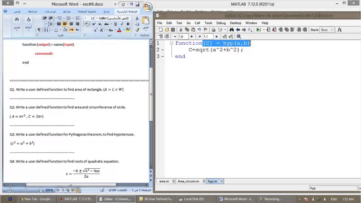This screenshot has width=361, height=203.
Task: Toggle superscript x² in Word ribbon
Action: click(x=94, y=24)
